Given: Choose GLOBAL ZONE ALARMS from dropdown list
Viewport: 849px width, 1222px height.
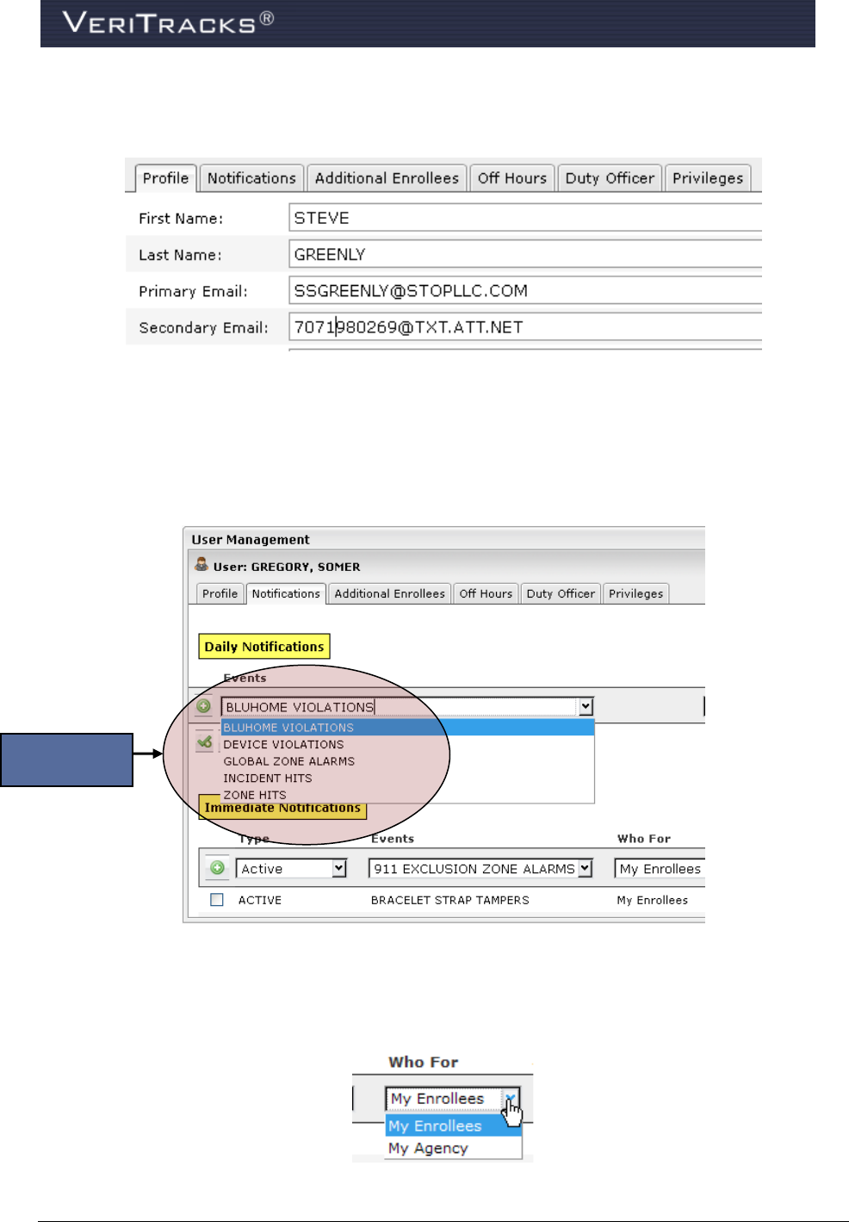Looking at the screenshot, I should pyautogui.click(x=407, y=761).
